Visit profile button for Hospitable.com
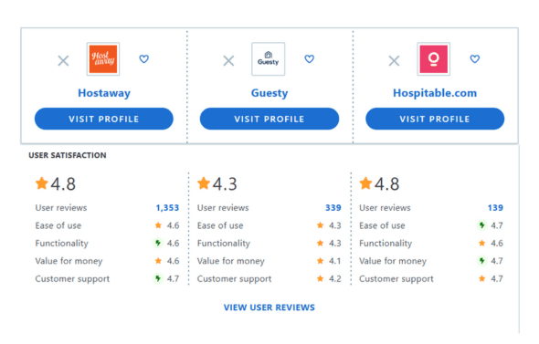The image size is (539, 344). click(x=435, y=119)
